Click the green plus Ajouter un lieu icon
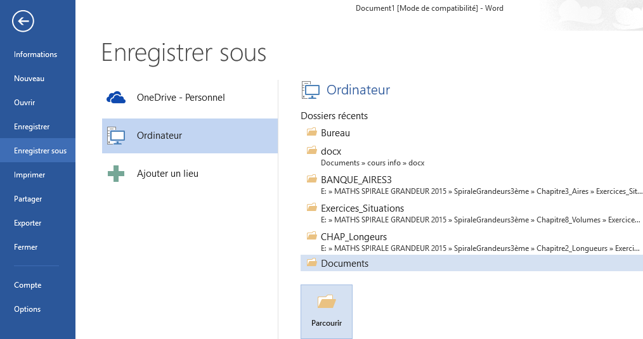This screenshot has height=339, width=643. (116, 174)
